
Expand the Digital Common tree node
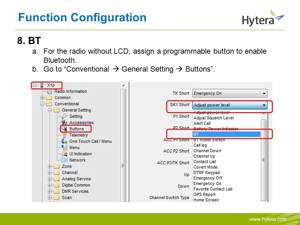50,185
